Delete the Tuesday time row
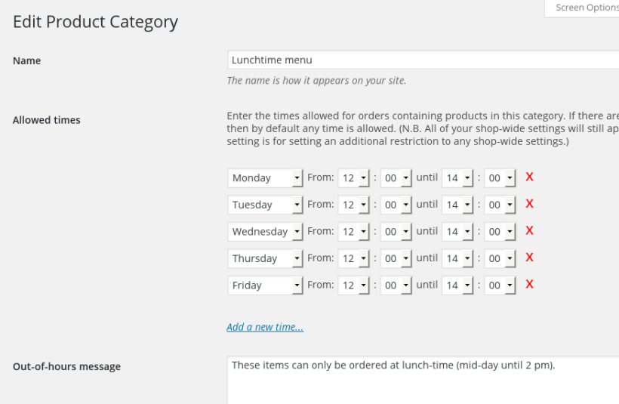 529,204
